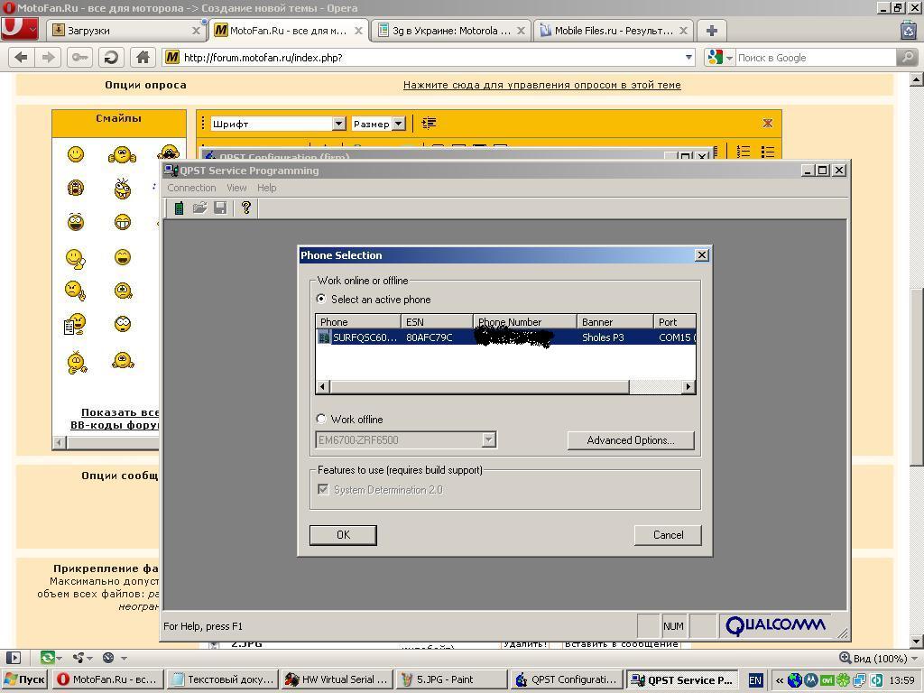Screen dimensions: 924x693
Task: Click the web page vertical scroll-down arrow
Action: pyautogui.click(x=917, y=641)
